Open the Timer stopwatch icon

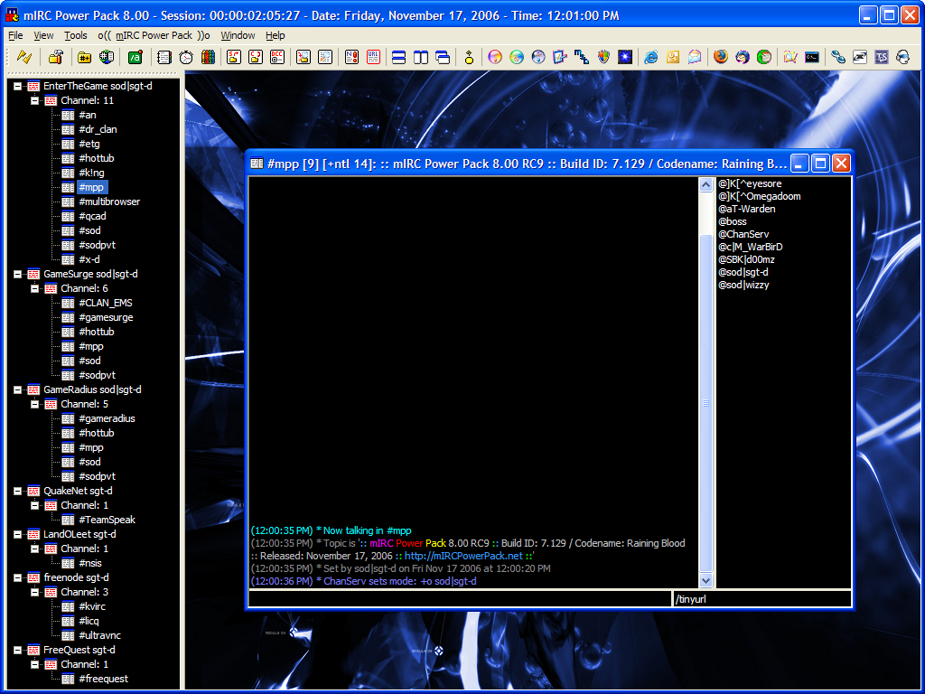click(x=186, y=57)
